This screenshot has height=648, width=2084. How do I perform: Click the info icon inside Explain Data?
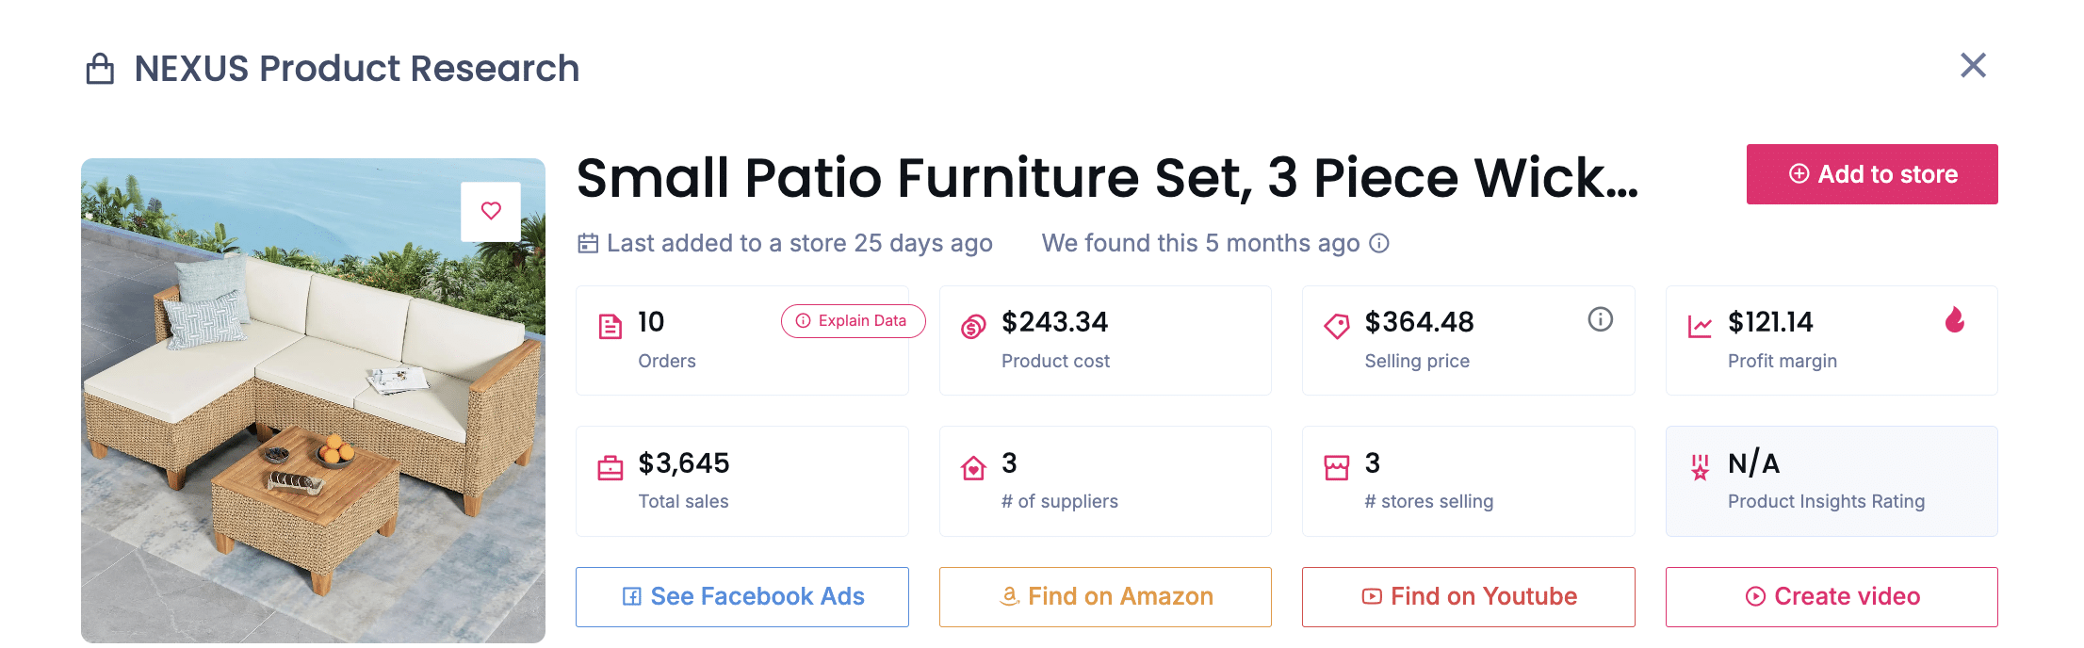(802, 320)
